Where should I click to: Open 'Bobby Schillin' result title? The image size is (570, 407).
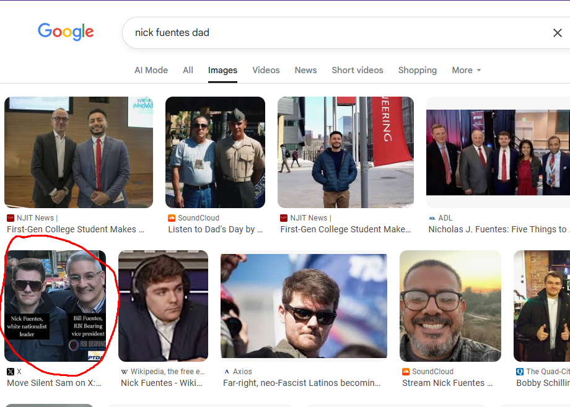coord(543,383)
